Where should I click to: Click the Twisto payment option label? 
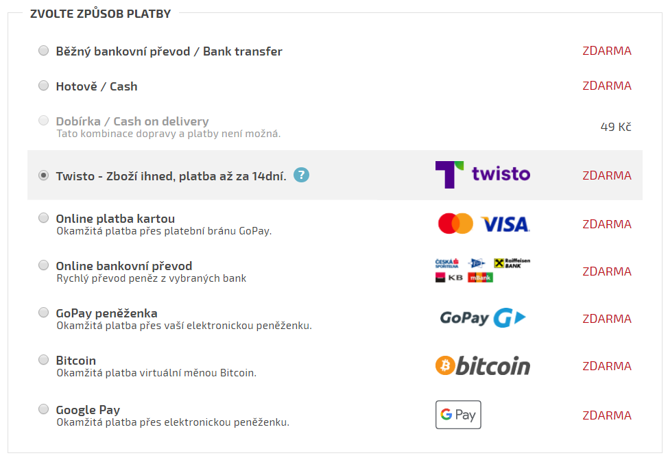point(171,176)
